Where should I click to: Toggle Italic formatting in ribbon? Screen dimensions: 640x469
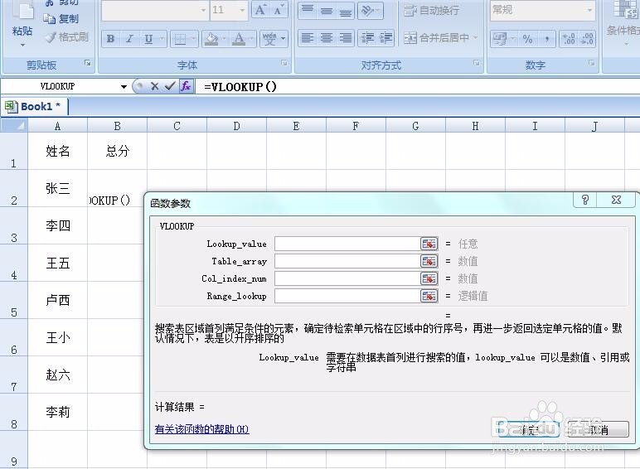click(129, 39)
